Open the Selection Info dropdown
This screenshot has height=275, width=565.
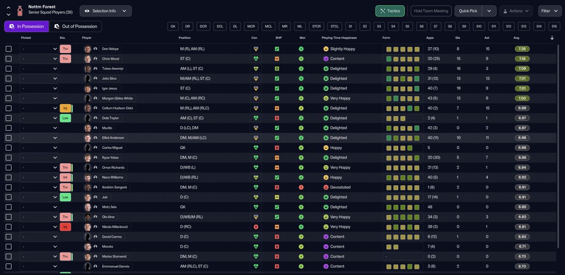tap(105, 11)
